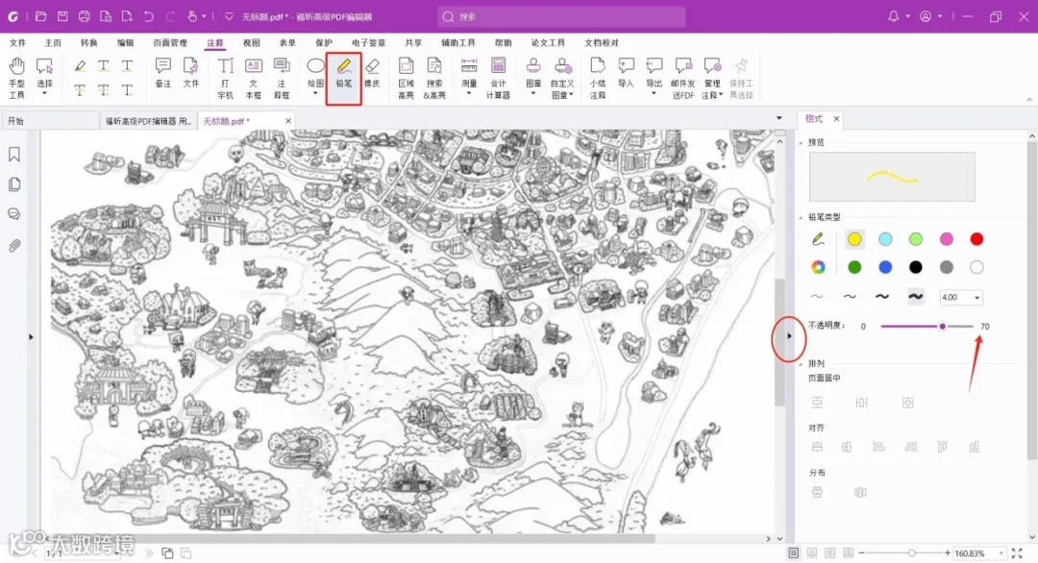Open the bookmarks side panel
Viewport: 1038px width, 563px height.
point(13,154)
